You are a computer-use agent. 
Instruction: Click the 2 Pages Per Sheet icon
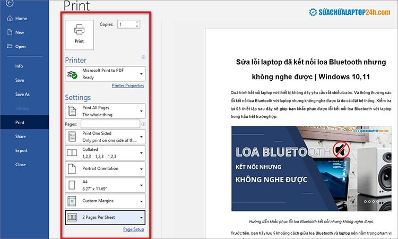[72, 217]
